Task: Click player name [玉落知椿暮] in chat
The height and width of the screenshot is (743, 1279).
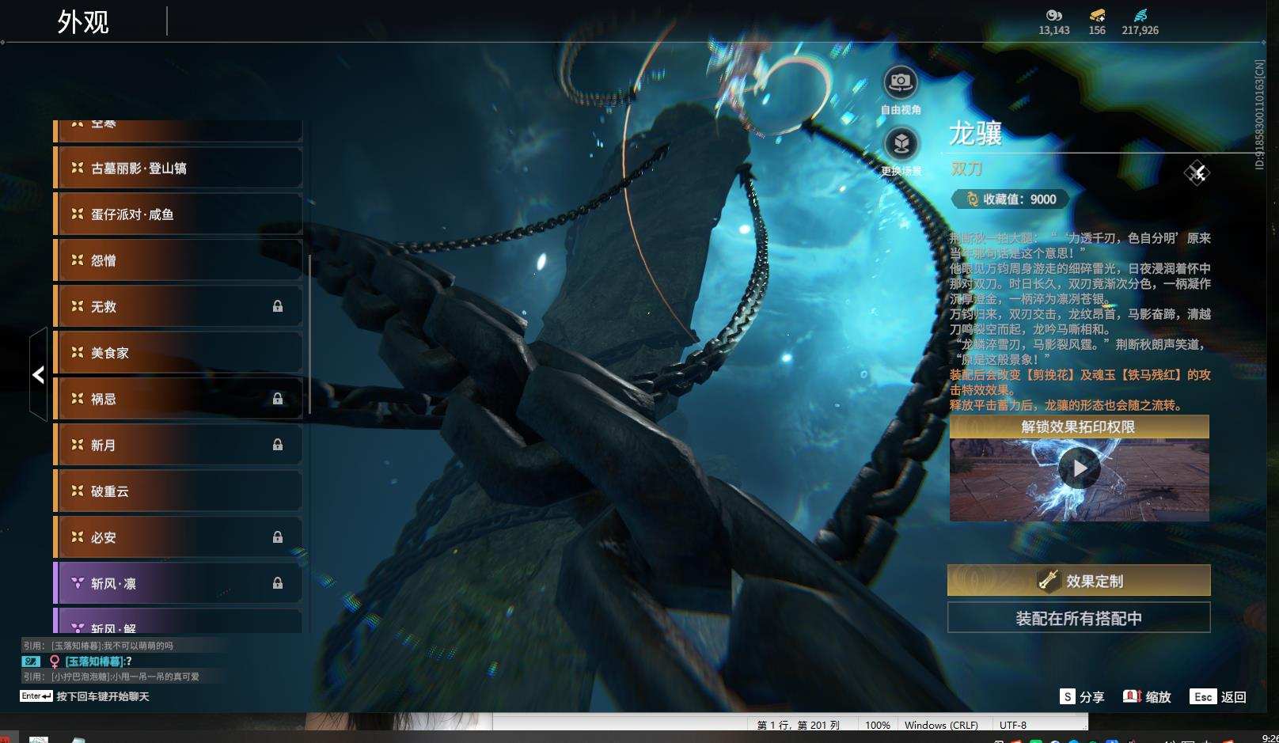Action: (94, 661)
